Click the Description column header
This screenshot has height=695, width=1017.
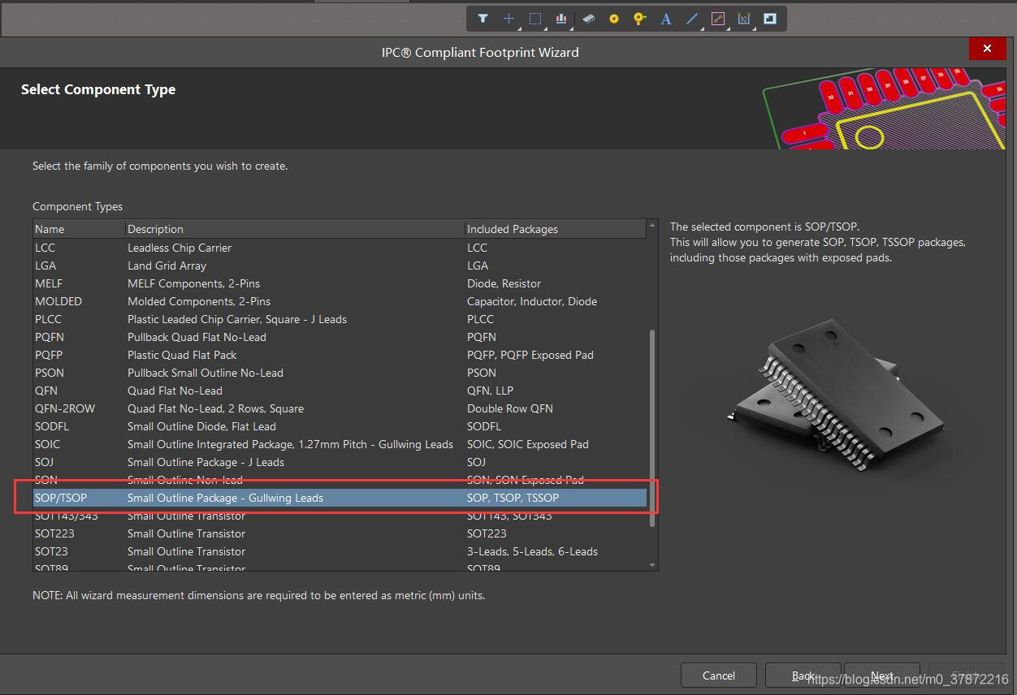tap(295, 229)
